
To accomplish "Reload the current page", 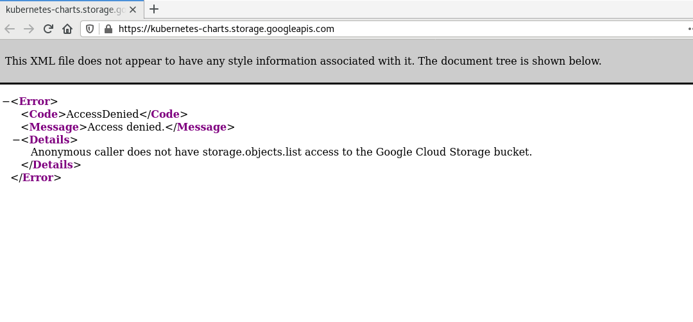I will tap(48, 29).
